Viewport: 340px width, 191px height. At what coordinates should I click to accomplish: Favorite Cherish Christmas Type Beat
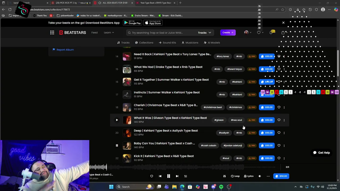coord(279,107)
